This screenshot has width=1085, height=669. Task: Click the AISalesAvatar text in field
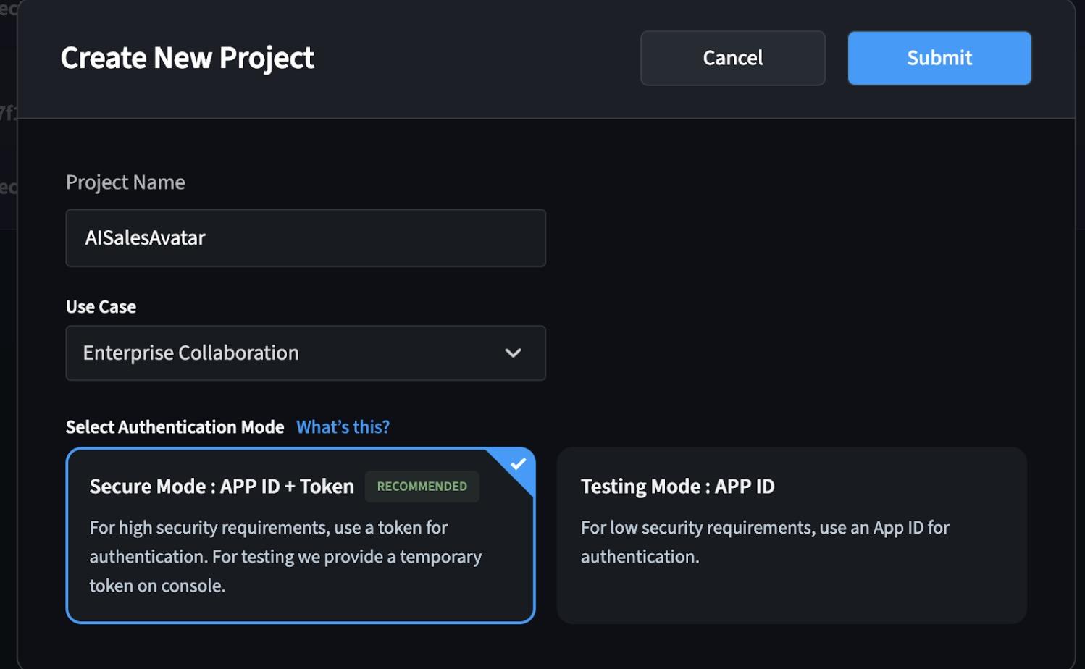coord(145,238)
